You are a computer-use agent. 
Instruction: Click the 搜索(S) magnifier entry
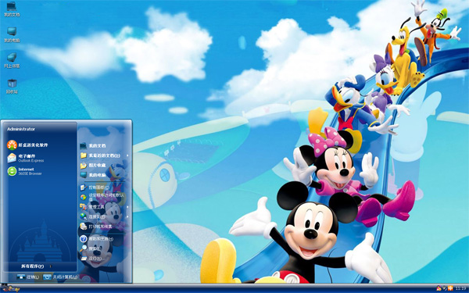pyautogui.click(x=90, y=248)
